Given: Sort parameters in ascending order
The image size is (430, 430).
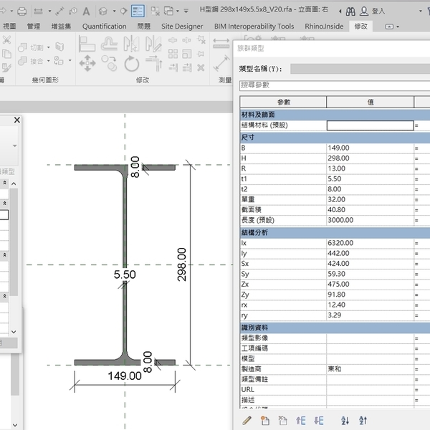Looking at the screenshot, I should click(345, 421).
